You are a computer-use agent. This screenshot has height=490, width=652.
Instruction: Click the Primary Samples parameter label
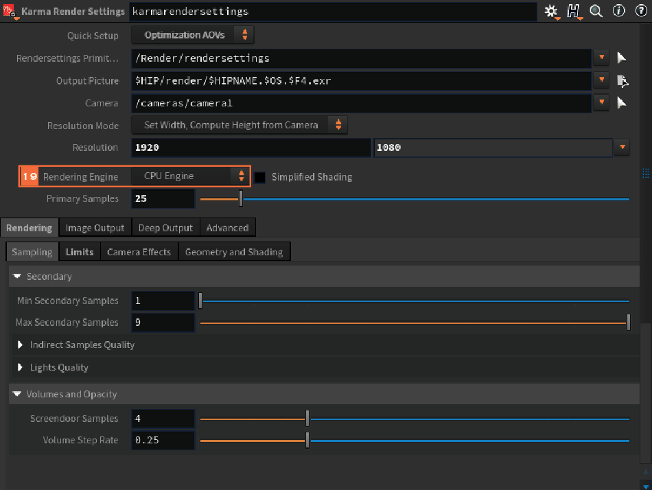click(82, 199)
